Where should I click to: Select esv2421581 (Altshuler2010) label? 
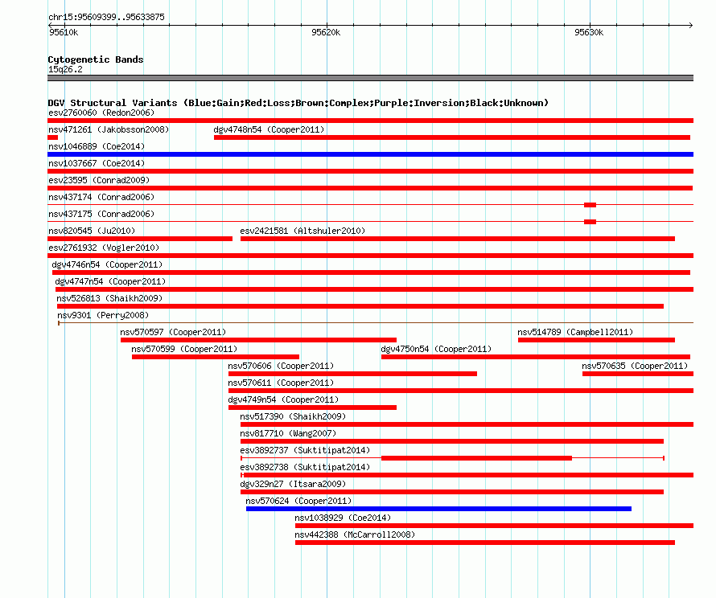coord(302,231)
